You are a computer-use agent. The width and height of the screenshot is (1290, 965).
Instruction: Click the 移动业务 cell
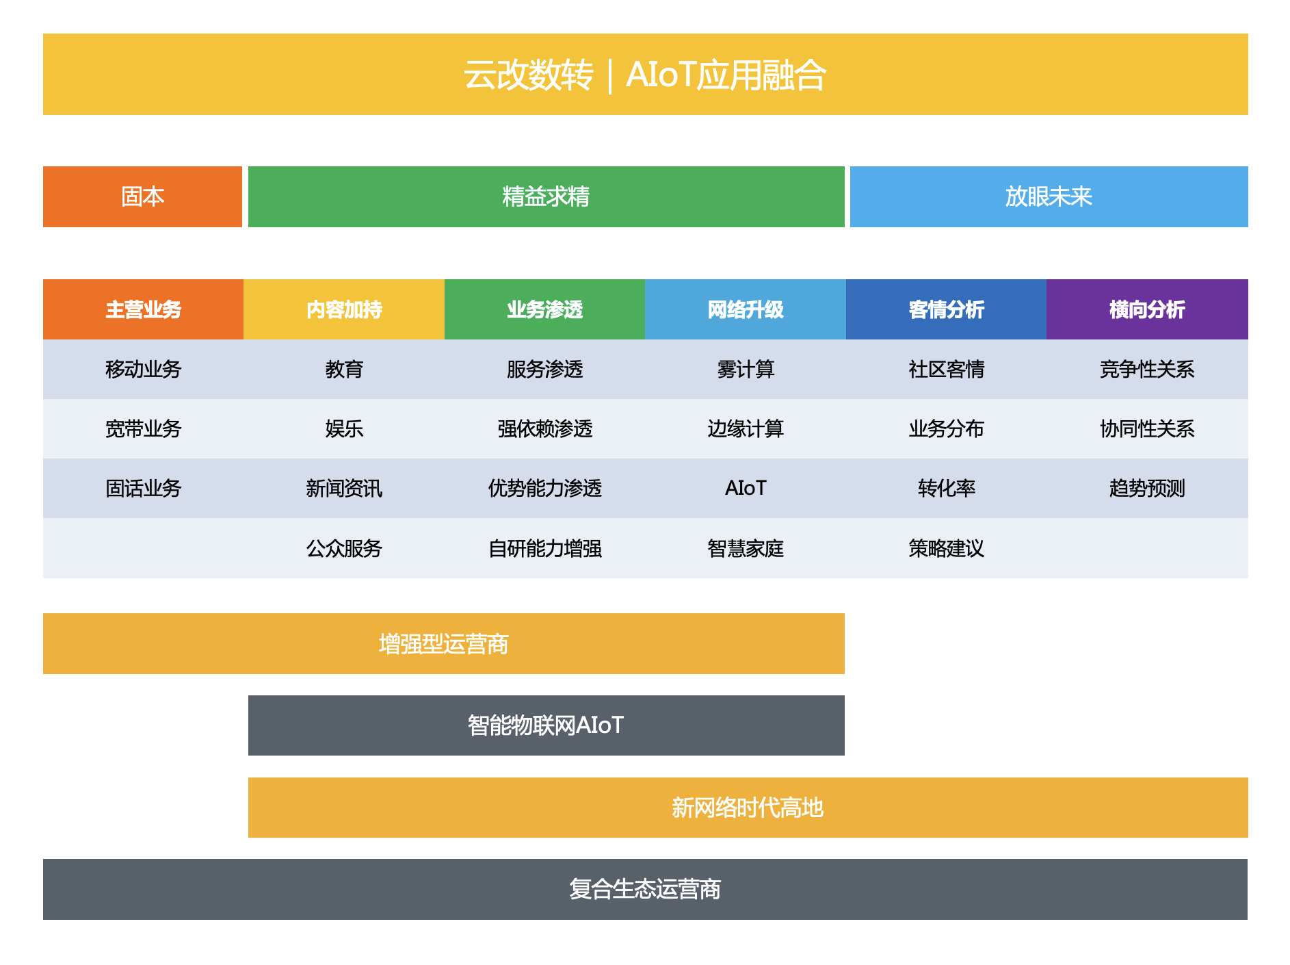pos(143,370)
